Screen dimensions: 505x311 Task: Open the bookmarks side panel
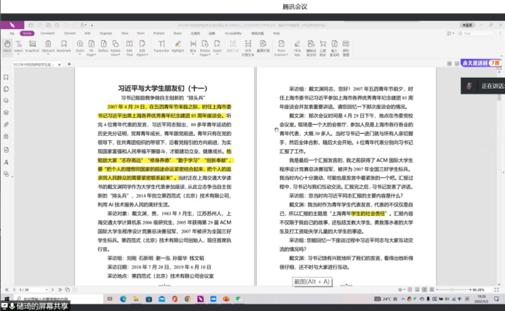pyautogui.click(x=6, y=77)
